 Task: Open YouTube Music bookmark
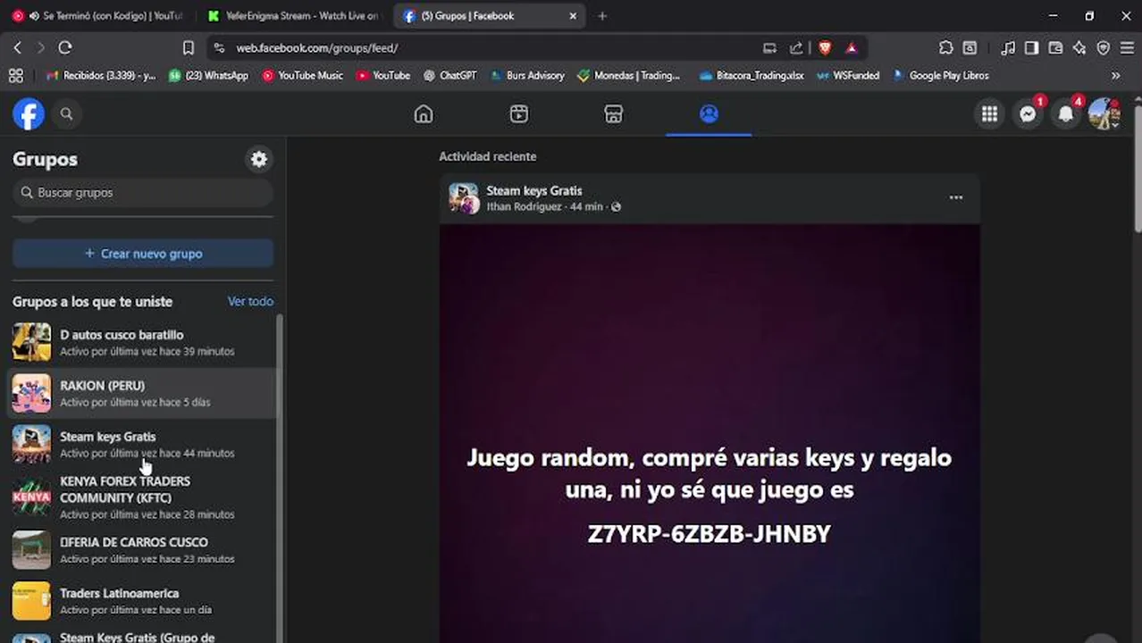click(x=302, y=76)
